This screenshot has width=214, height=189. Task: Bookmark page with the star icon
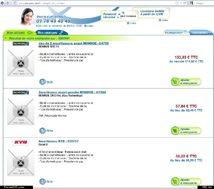tap(177, 3)
